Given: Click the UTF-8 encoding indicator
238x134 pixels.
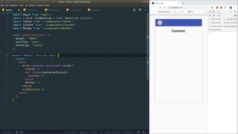Looking at the screenshot, I should point(94,132).
